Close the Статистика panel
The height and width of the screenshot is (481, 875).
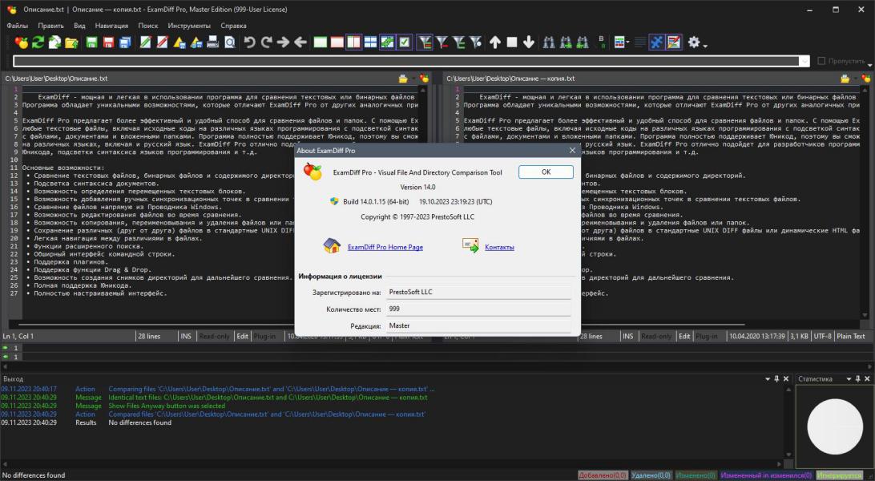point(867,379)
